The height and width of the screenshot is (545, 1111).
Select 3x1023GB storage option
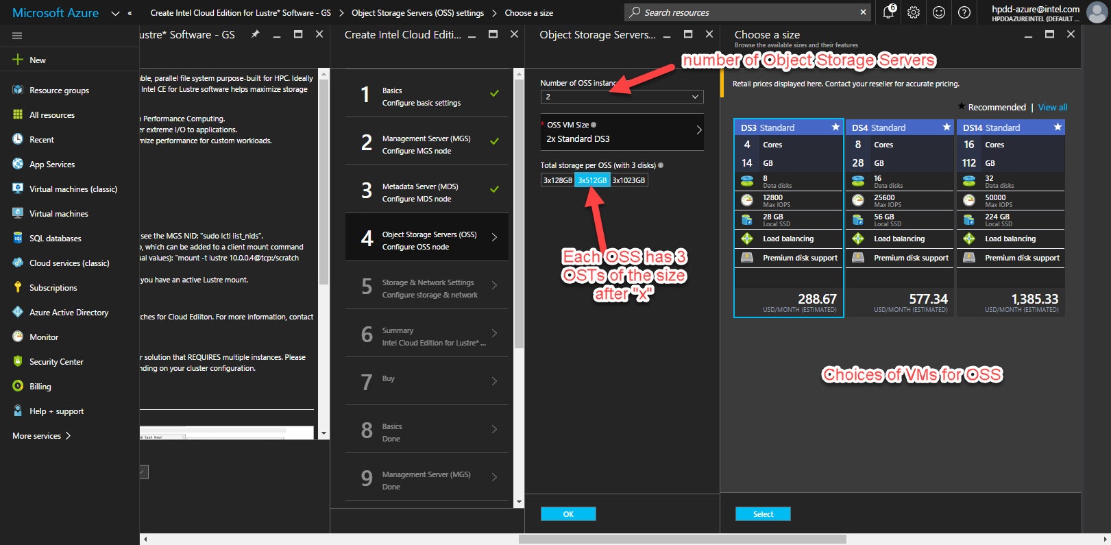point(628,180)
